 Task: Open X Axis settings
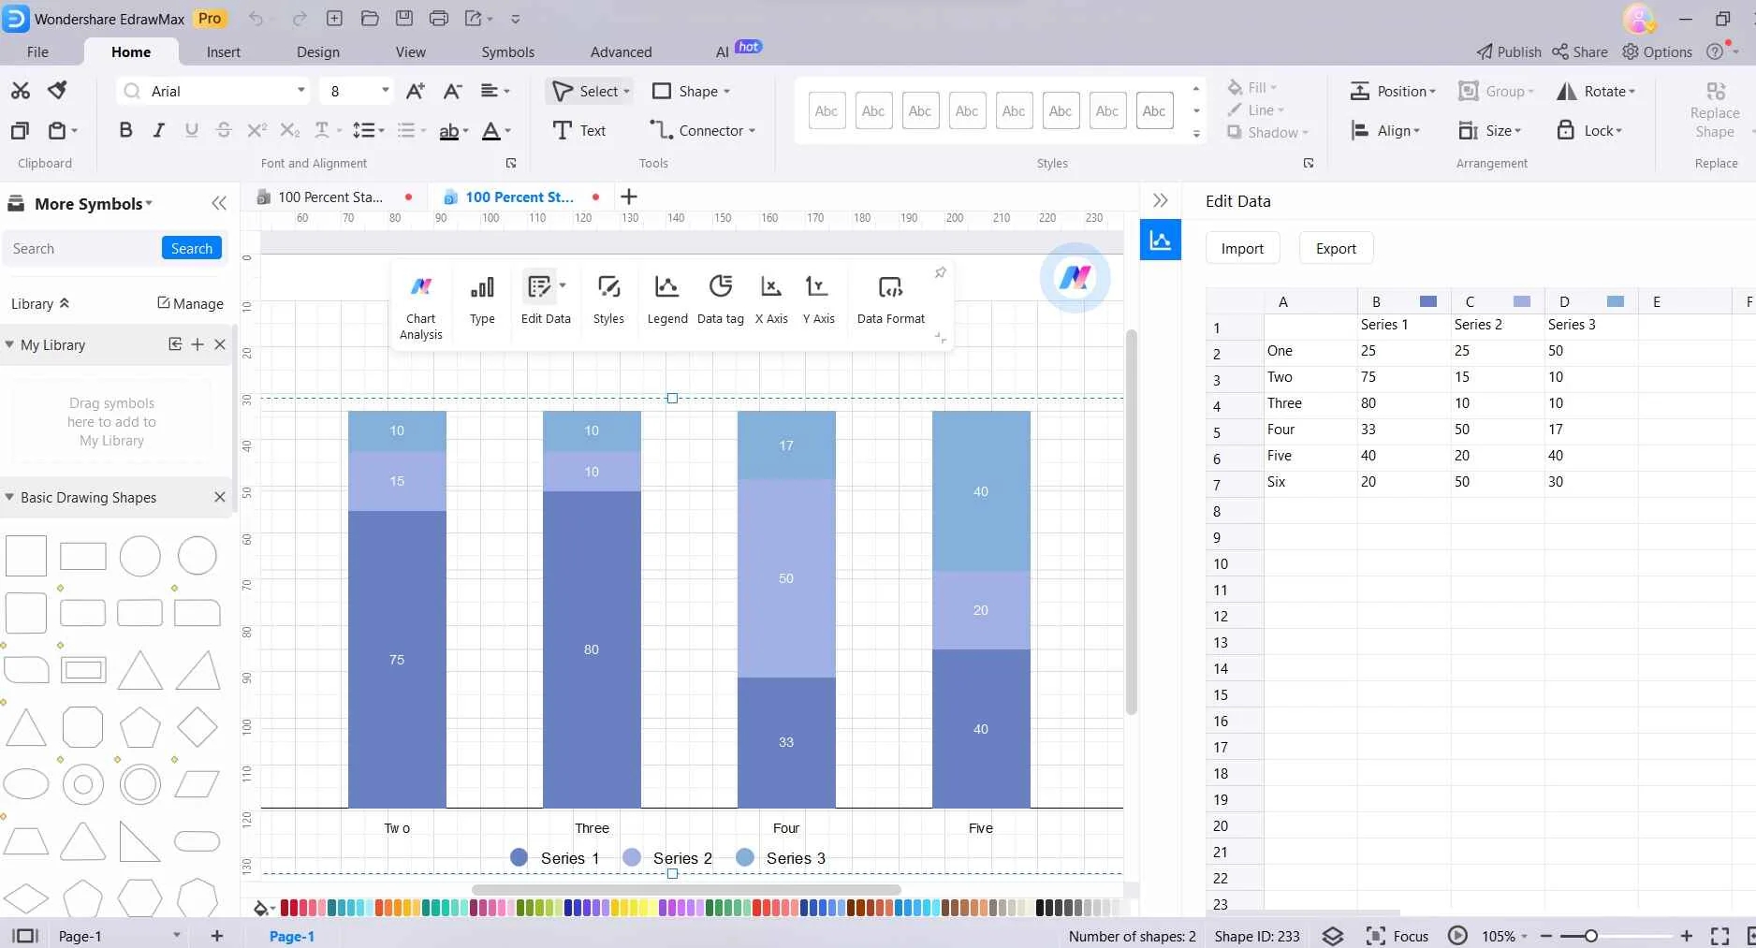(771, 299)
